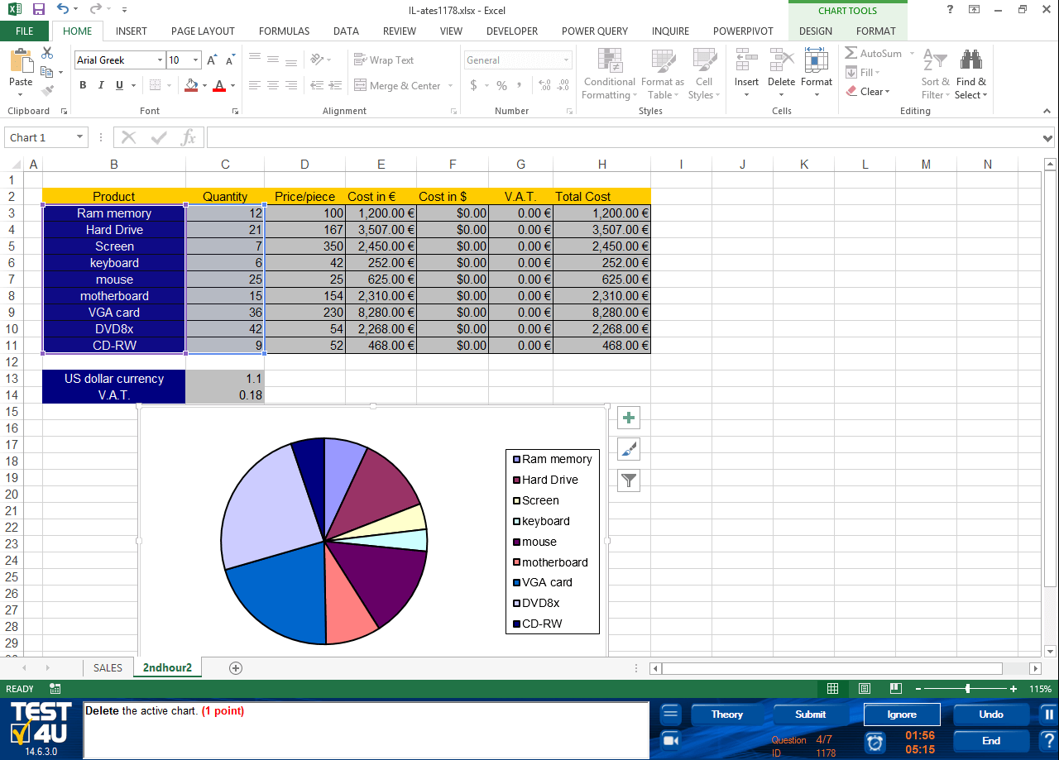Click Decrease Decimal icon
This screenshot has height=760, width=1059.
coord(563,85)
